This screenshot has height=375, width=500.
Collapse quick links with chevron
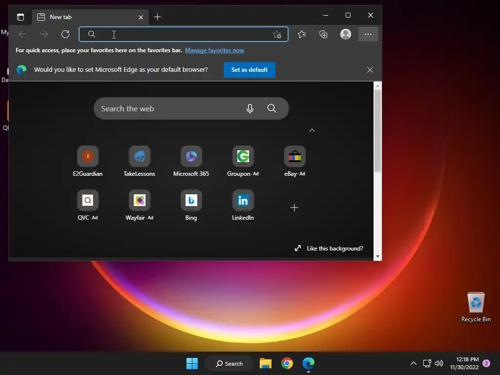click(312, 130)
